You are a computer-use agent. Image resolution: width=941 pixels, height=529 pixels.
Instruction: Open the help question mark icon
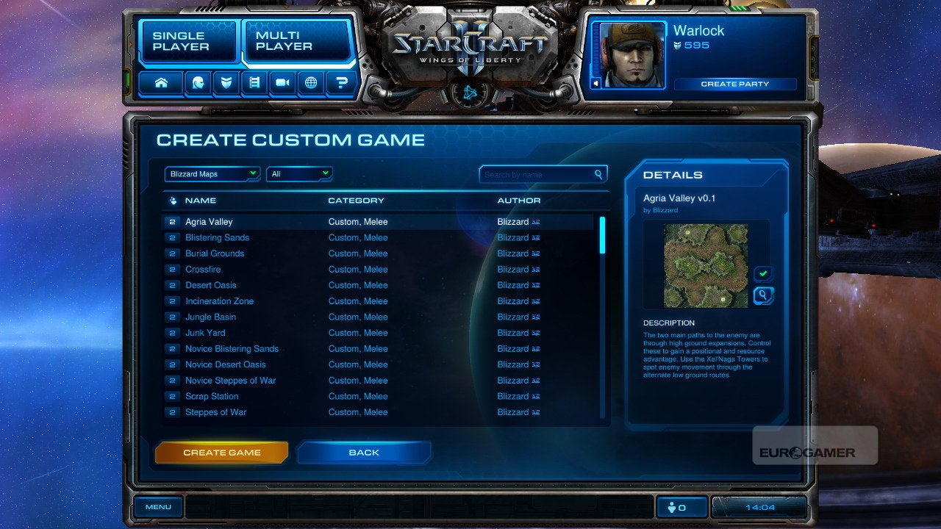click(341, 83)
